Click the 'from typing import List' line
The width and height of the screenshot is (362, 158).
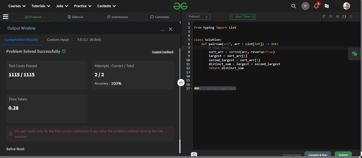pyautogui.click(x=215, y=27)
